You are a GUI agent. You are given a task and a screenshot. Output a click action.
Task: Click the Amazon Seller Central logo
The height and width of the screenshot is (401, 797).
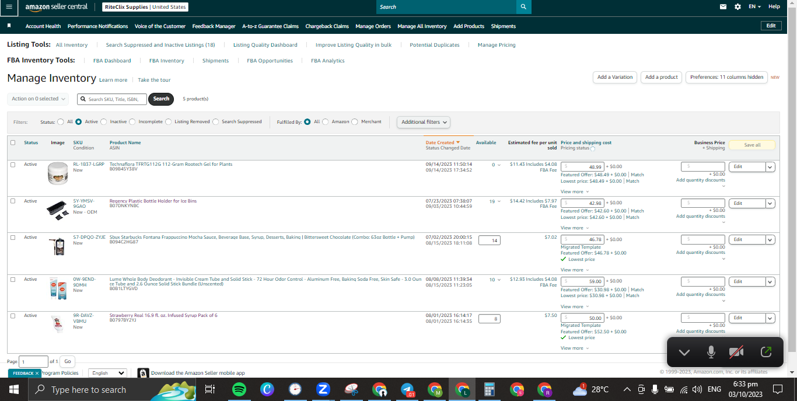(57, 6)
